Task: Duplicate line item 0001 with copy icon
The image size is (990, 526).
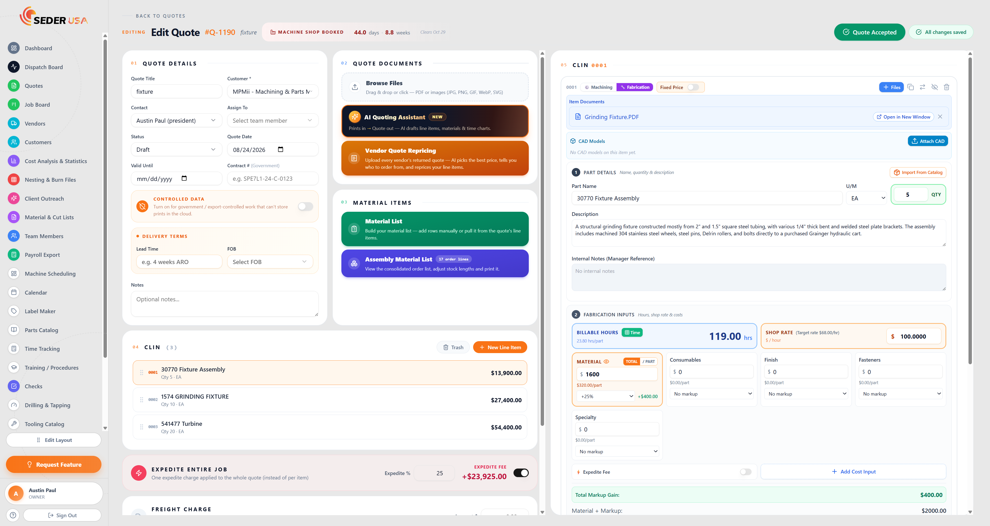Action: tap(911, 87)
